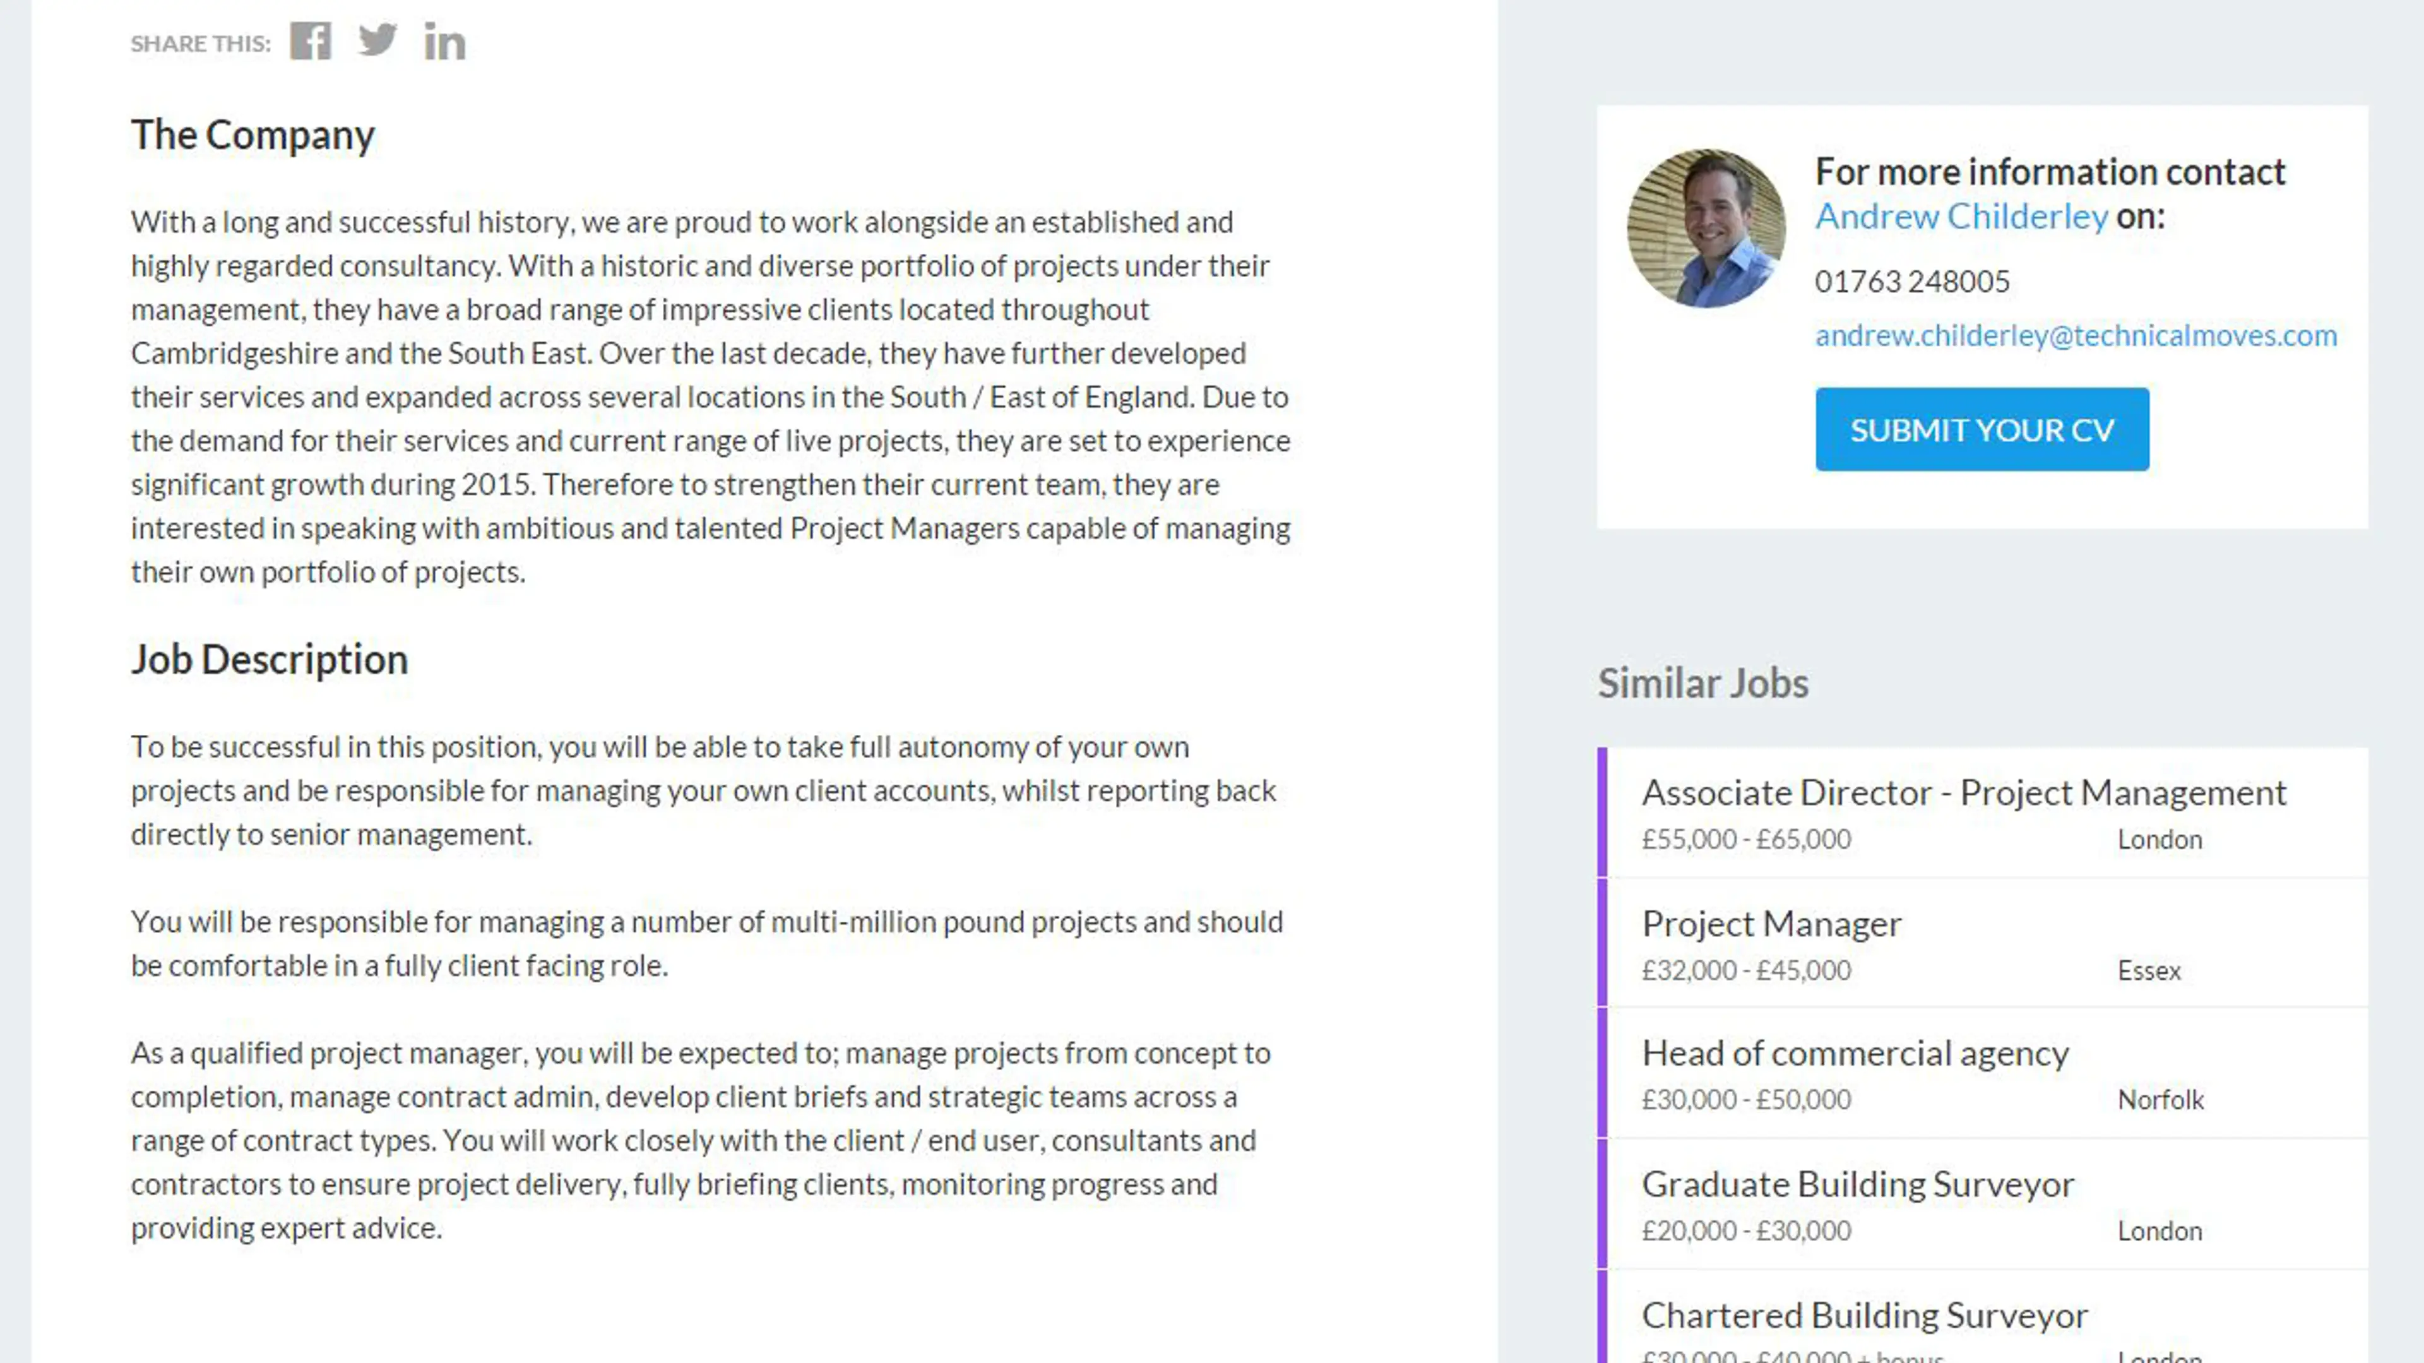The height and width of the screenshot is (1363, 2424).
Task: Open Andrew Childerley's profile link
Action: [x=1961, y=217]
